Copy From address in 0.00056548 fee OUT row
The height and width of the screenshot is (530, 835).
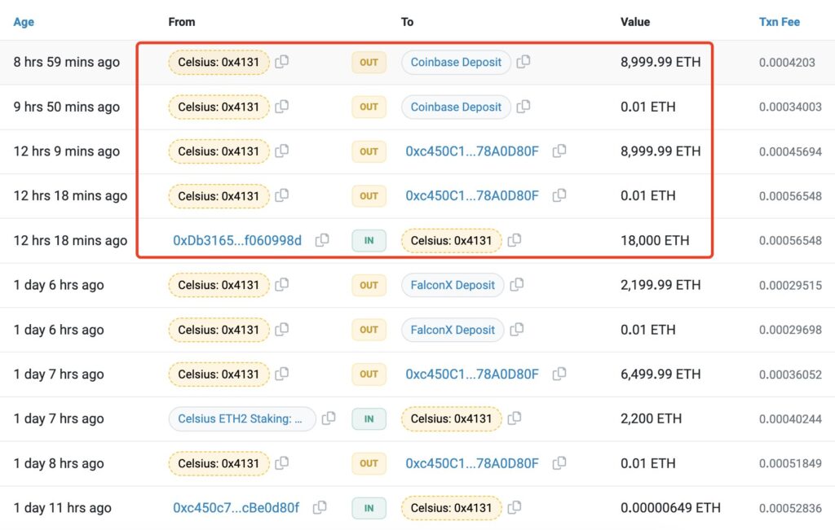point(281,195)
